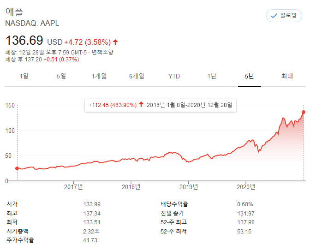Click the 최고 value 137.34
Screen dimensions: 310x245
click(x=92, y=213)
